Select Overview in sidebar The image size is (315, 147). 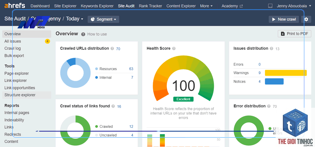(x=27, y=34)
